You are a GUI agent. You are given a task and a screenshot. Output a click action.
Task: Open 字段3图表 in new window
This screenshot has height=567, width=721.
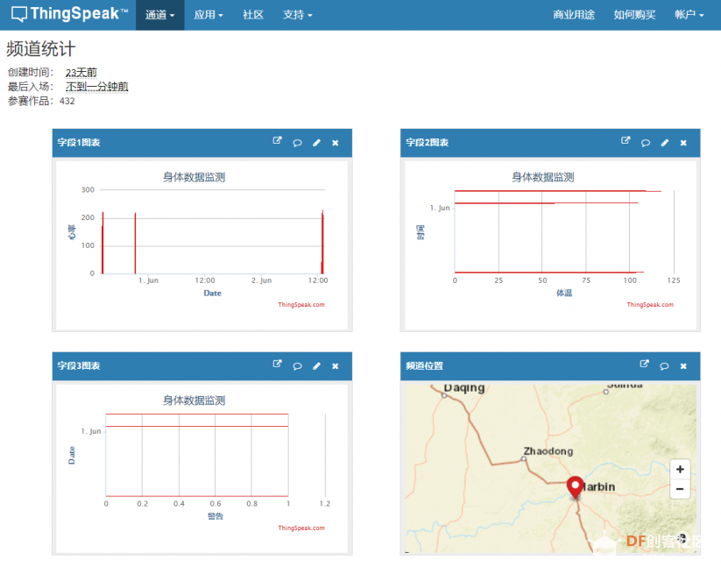pyautogui.click(x=277, y=364)
